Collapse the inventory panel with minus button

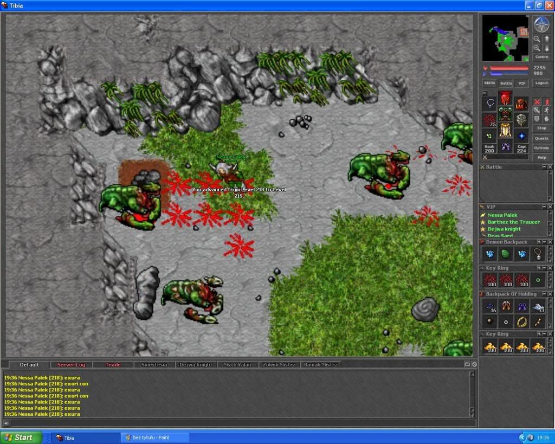[x=485, y=93]
